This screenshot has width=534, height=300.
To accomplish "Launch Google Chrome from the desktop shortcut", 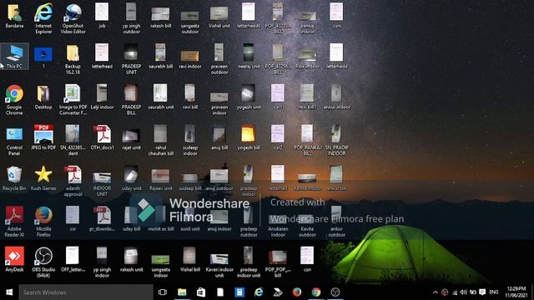I will click(x=14, y=100).
